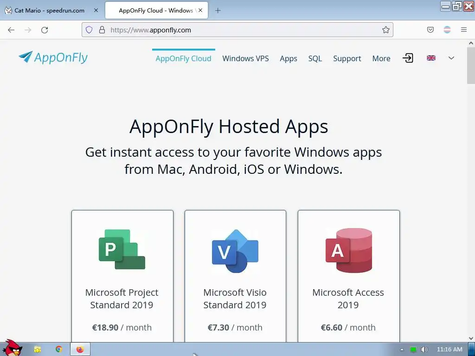Open the Windows VPS page
Screen dimensions: 475x356
pyautogui.click(x=245, y=58)
